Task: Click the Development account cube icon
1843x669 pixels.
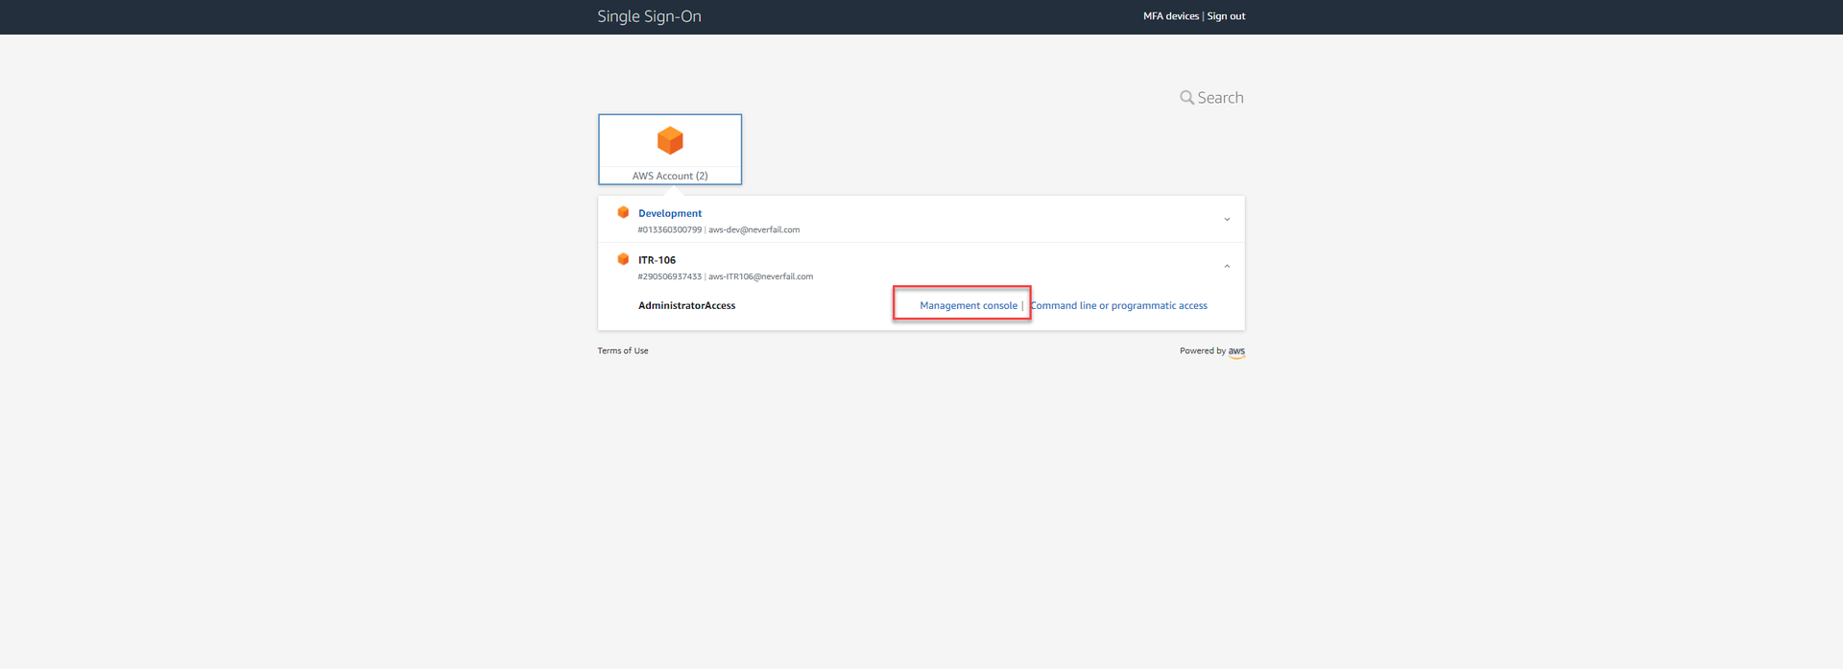Action: pyautogui.click(x=623, y=212)
